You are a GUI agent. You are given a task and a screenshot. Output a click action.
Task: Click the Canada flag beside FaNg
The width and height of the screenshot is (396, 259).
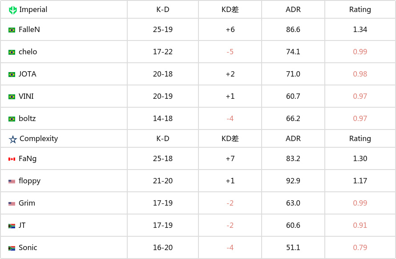(x=12, y=159)
